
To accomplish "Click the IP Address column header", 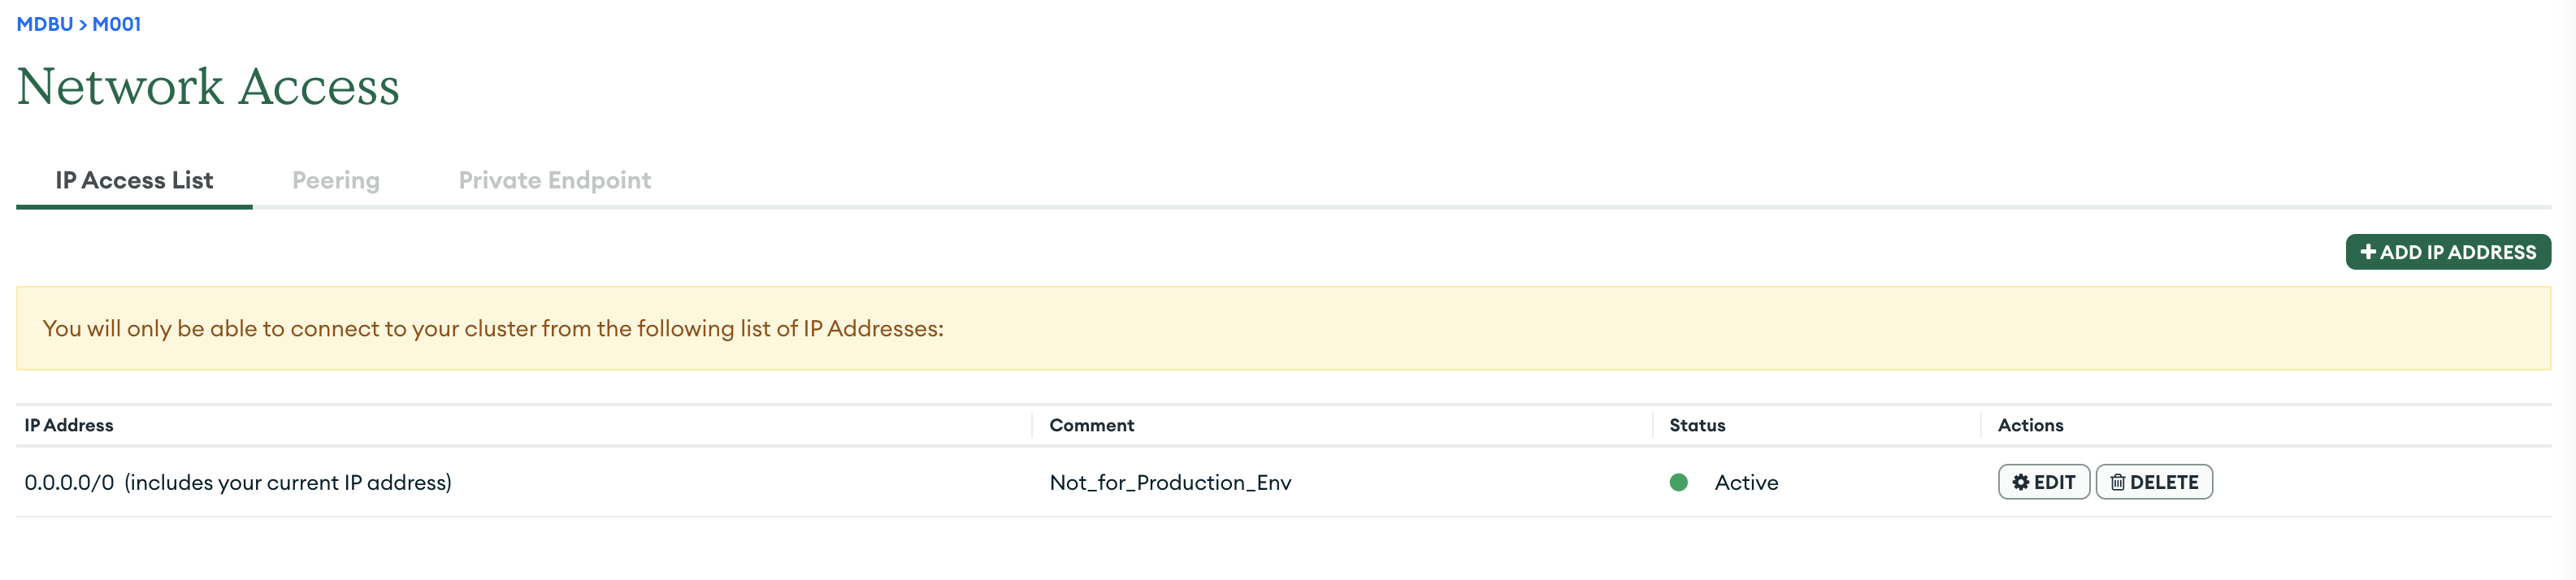I will coord(69,425).
